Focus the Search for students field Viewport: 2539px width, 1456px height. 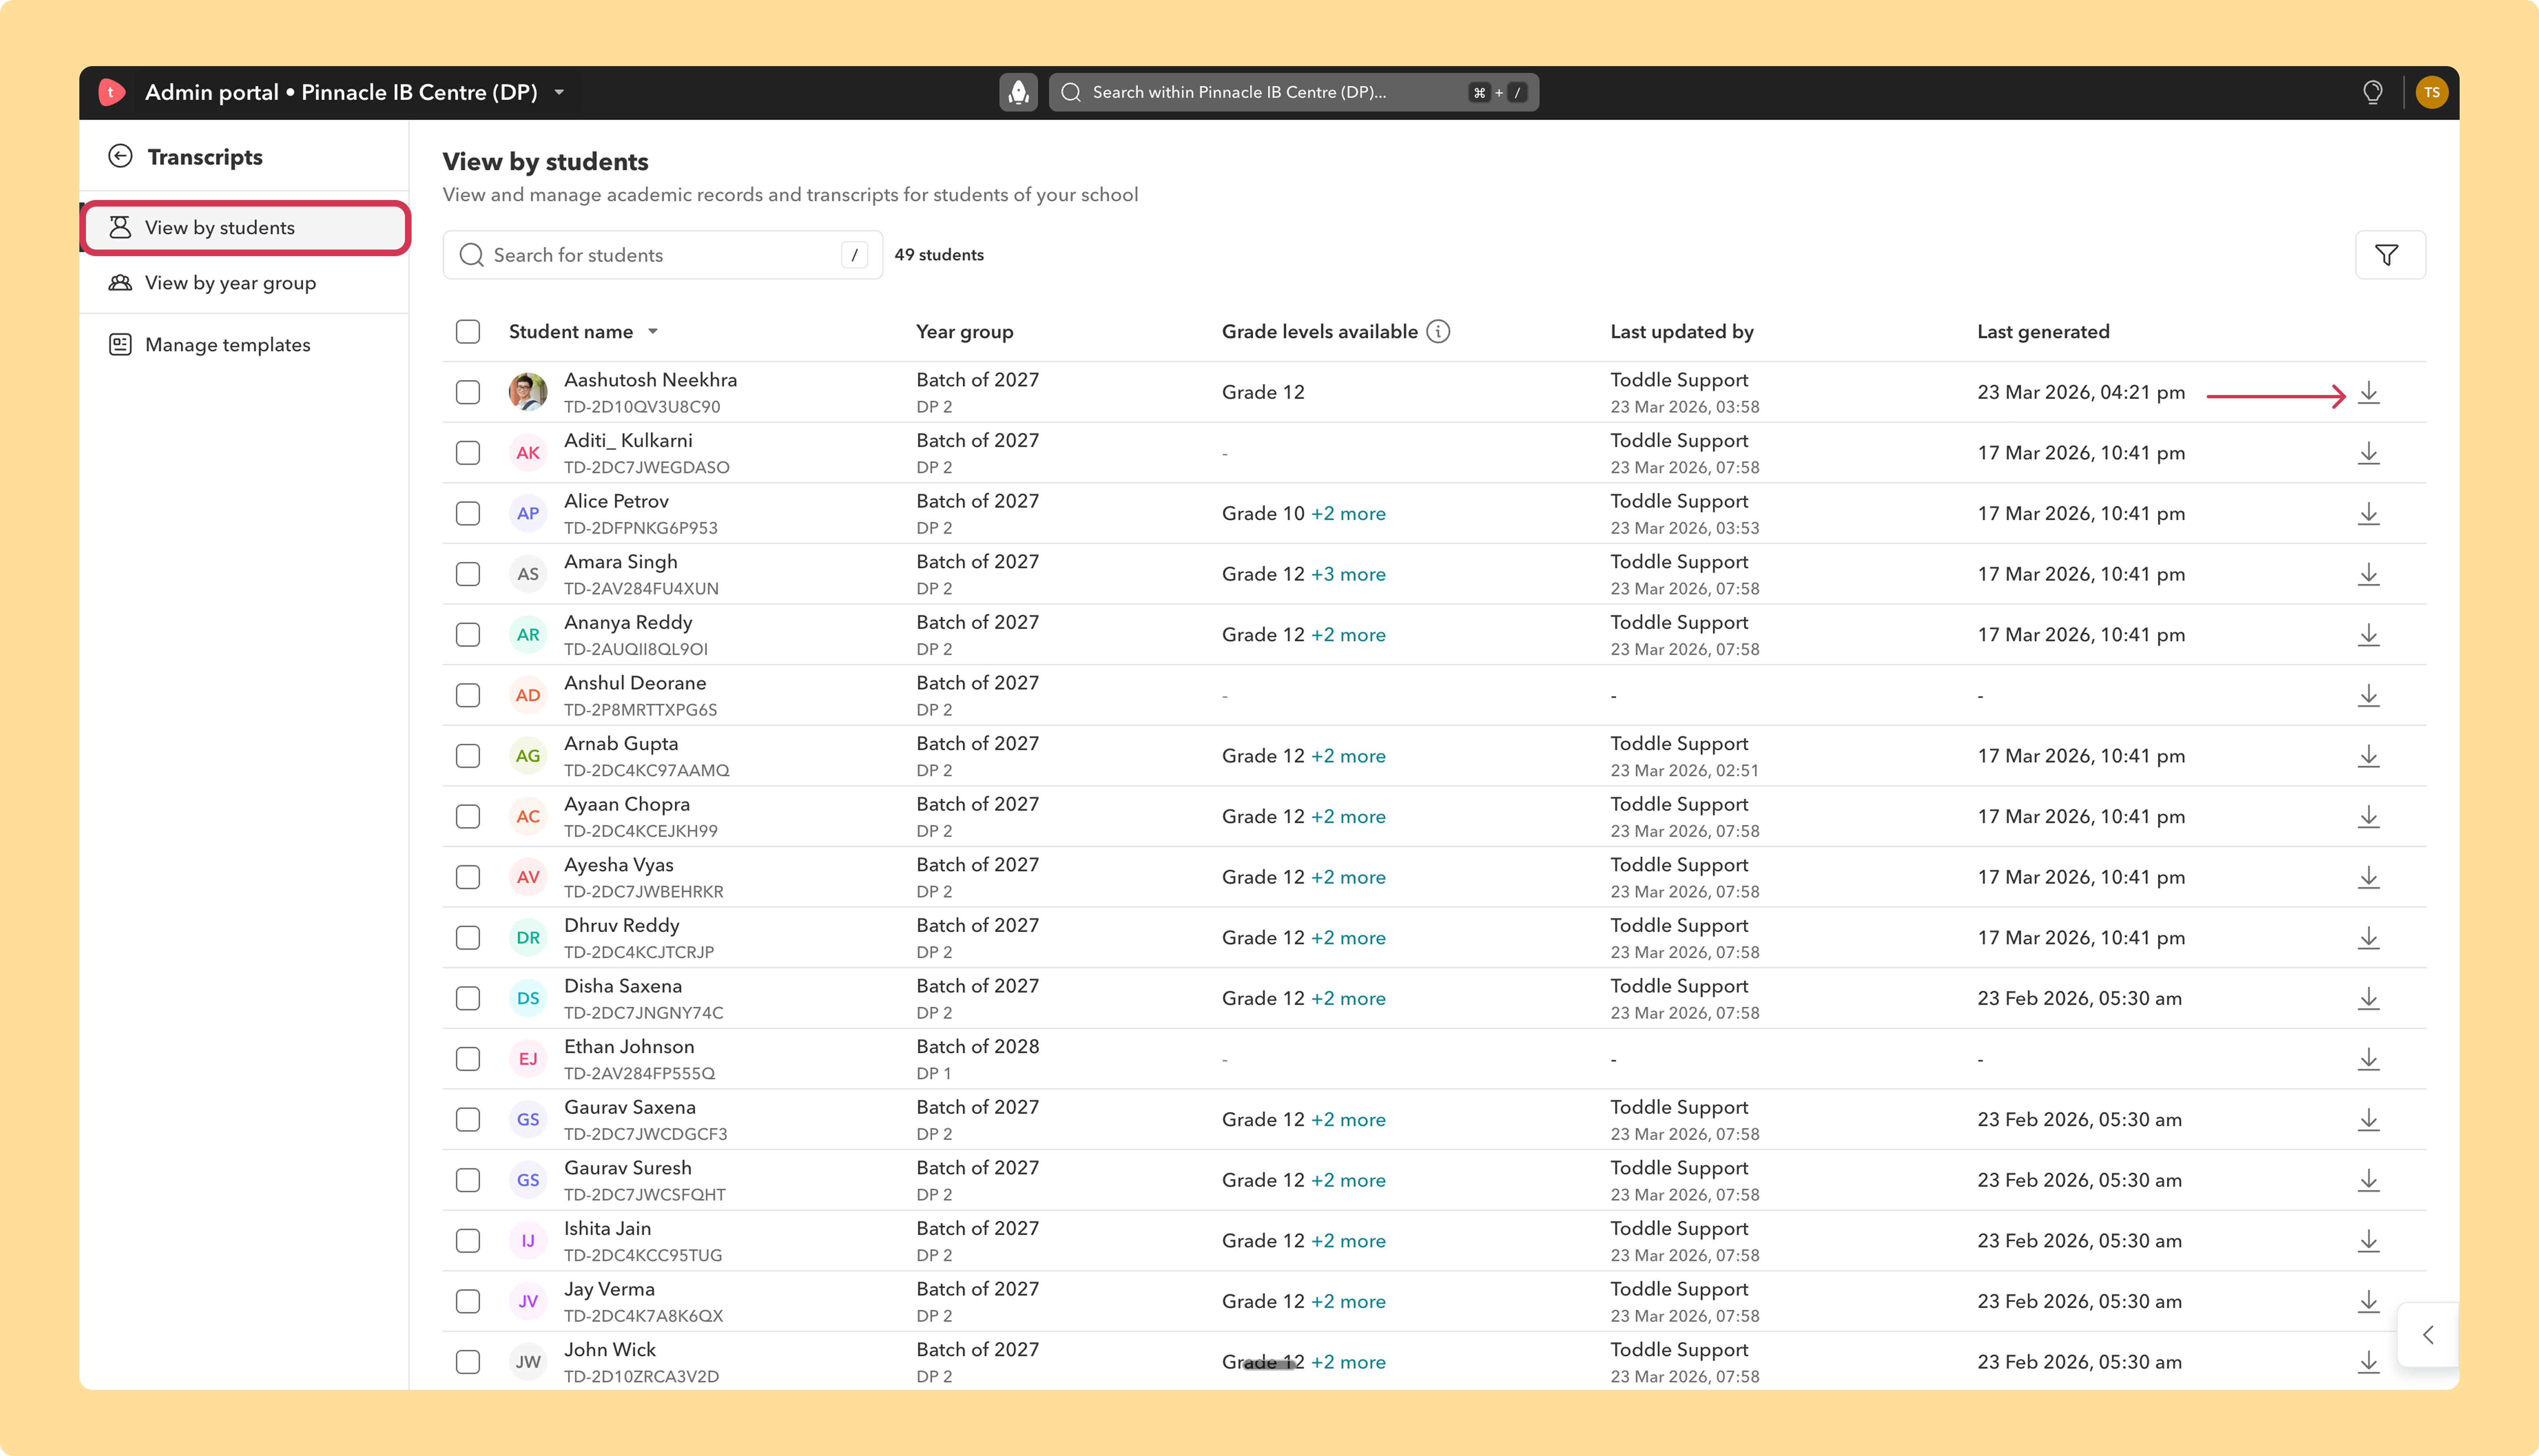(662, 255)
